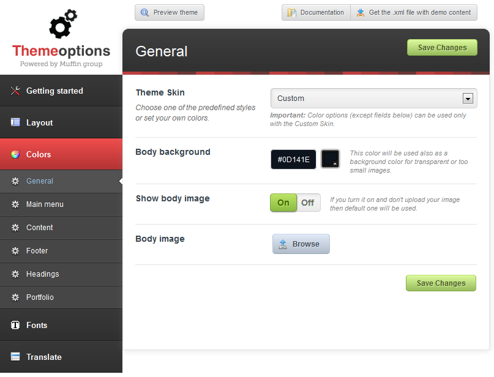This screenshot has height=377, width=494.
Task: Click the Layout panel icon
Action: pos(15,122)
